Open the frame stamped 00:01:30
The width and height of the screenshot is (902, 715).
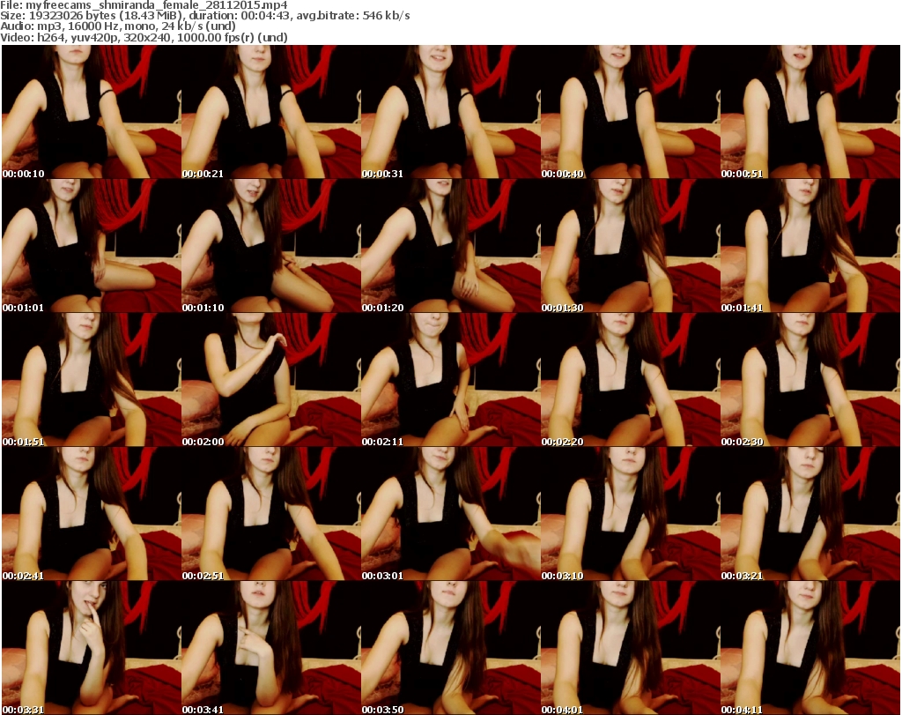pyautogui.click(x=631, y=246)
